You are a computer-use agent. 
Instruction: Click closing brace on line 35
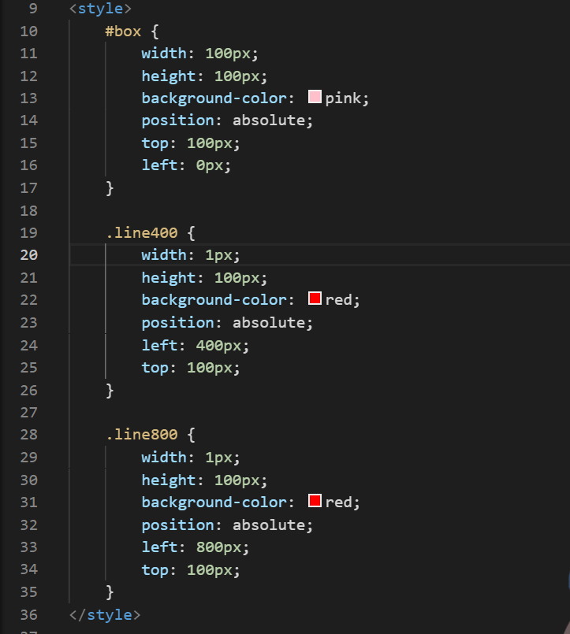[x=110, y=592]
